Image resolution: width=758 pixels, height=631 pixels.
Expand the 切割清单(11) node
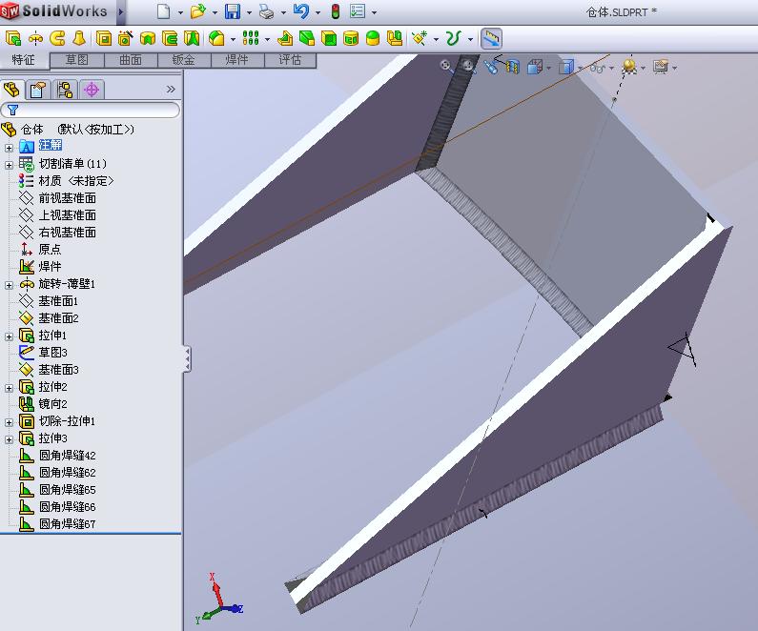9,165
